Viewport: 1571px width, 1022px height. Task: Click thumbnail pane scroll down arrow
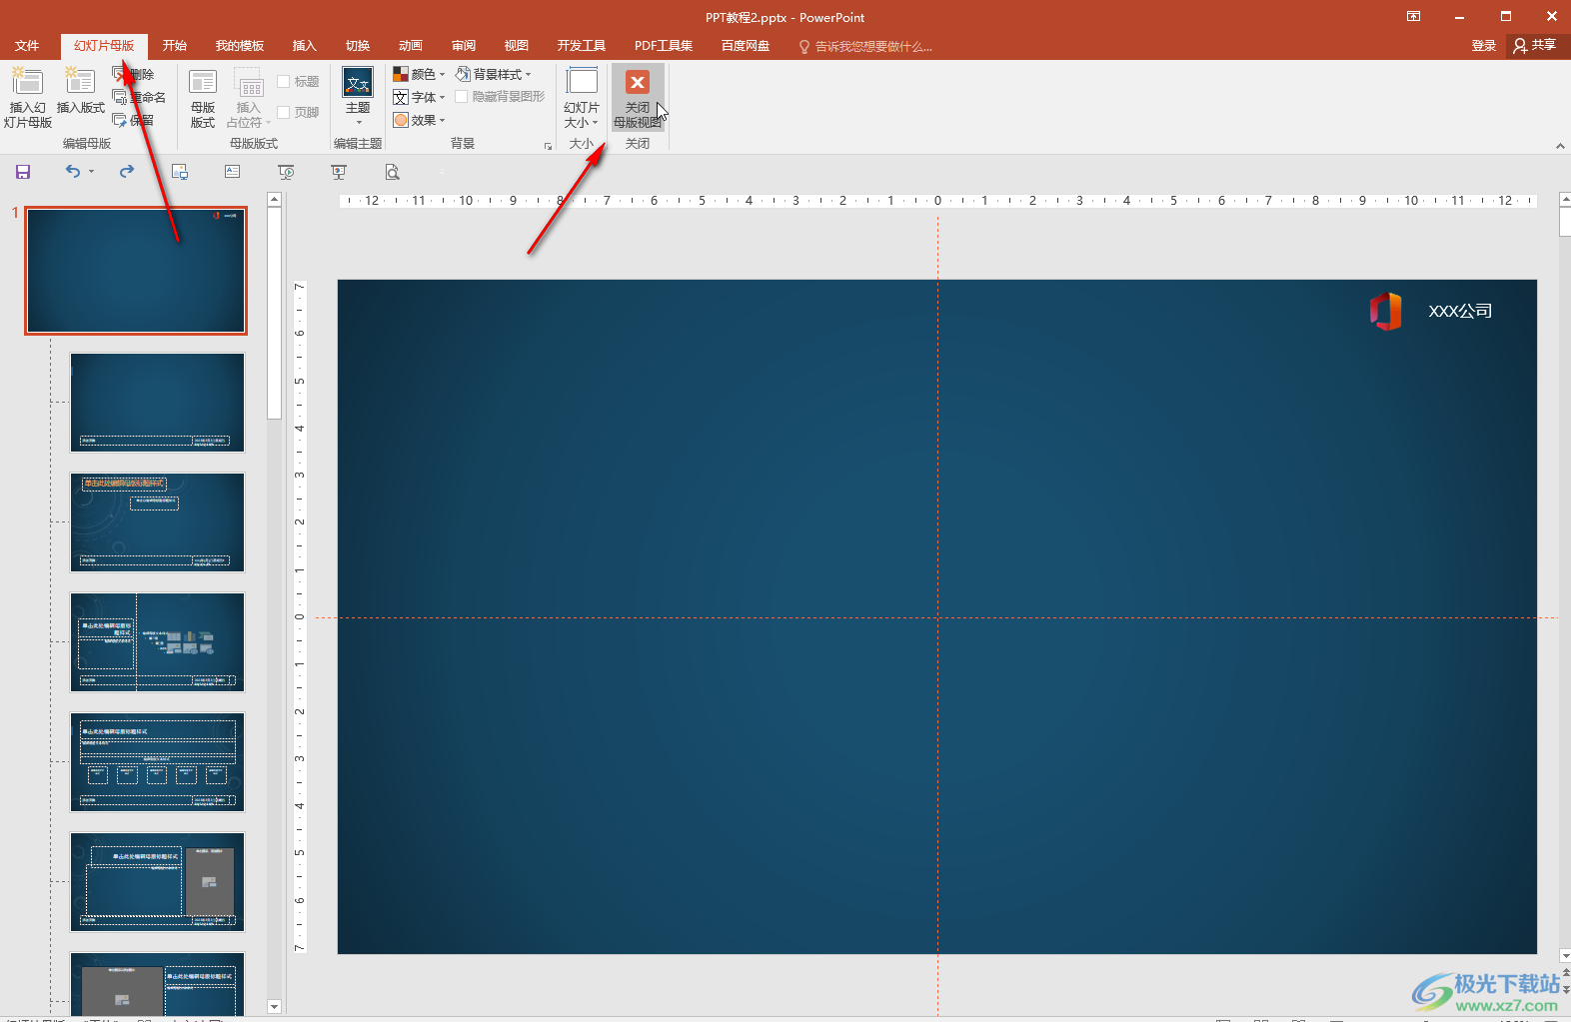click(x=275, y=1006)
